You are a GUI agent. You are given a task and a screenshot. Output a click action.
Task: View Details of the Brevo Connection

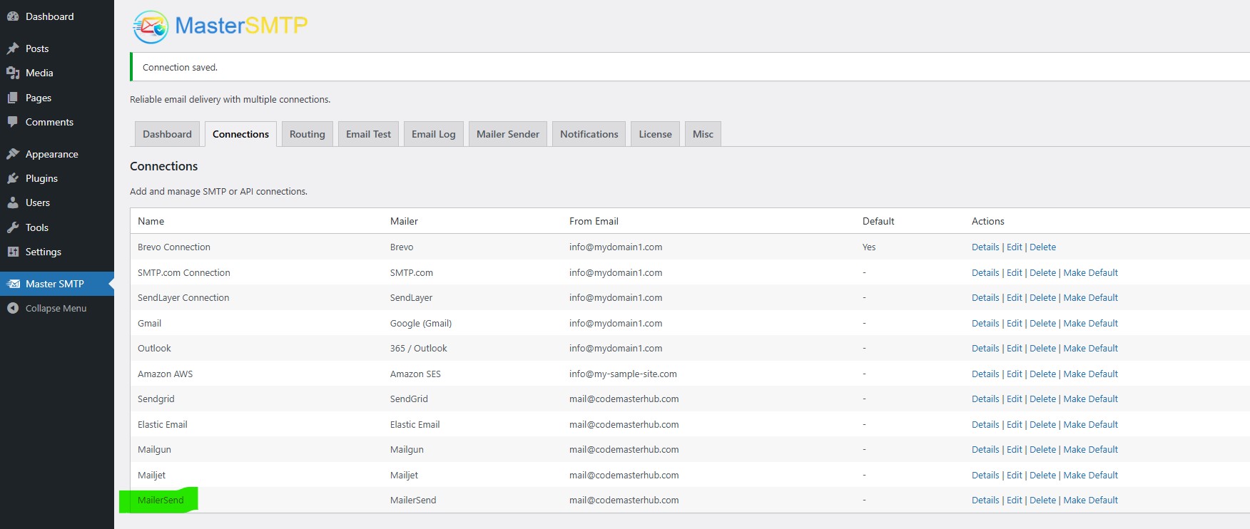tap(985, 247)
